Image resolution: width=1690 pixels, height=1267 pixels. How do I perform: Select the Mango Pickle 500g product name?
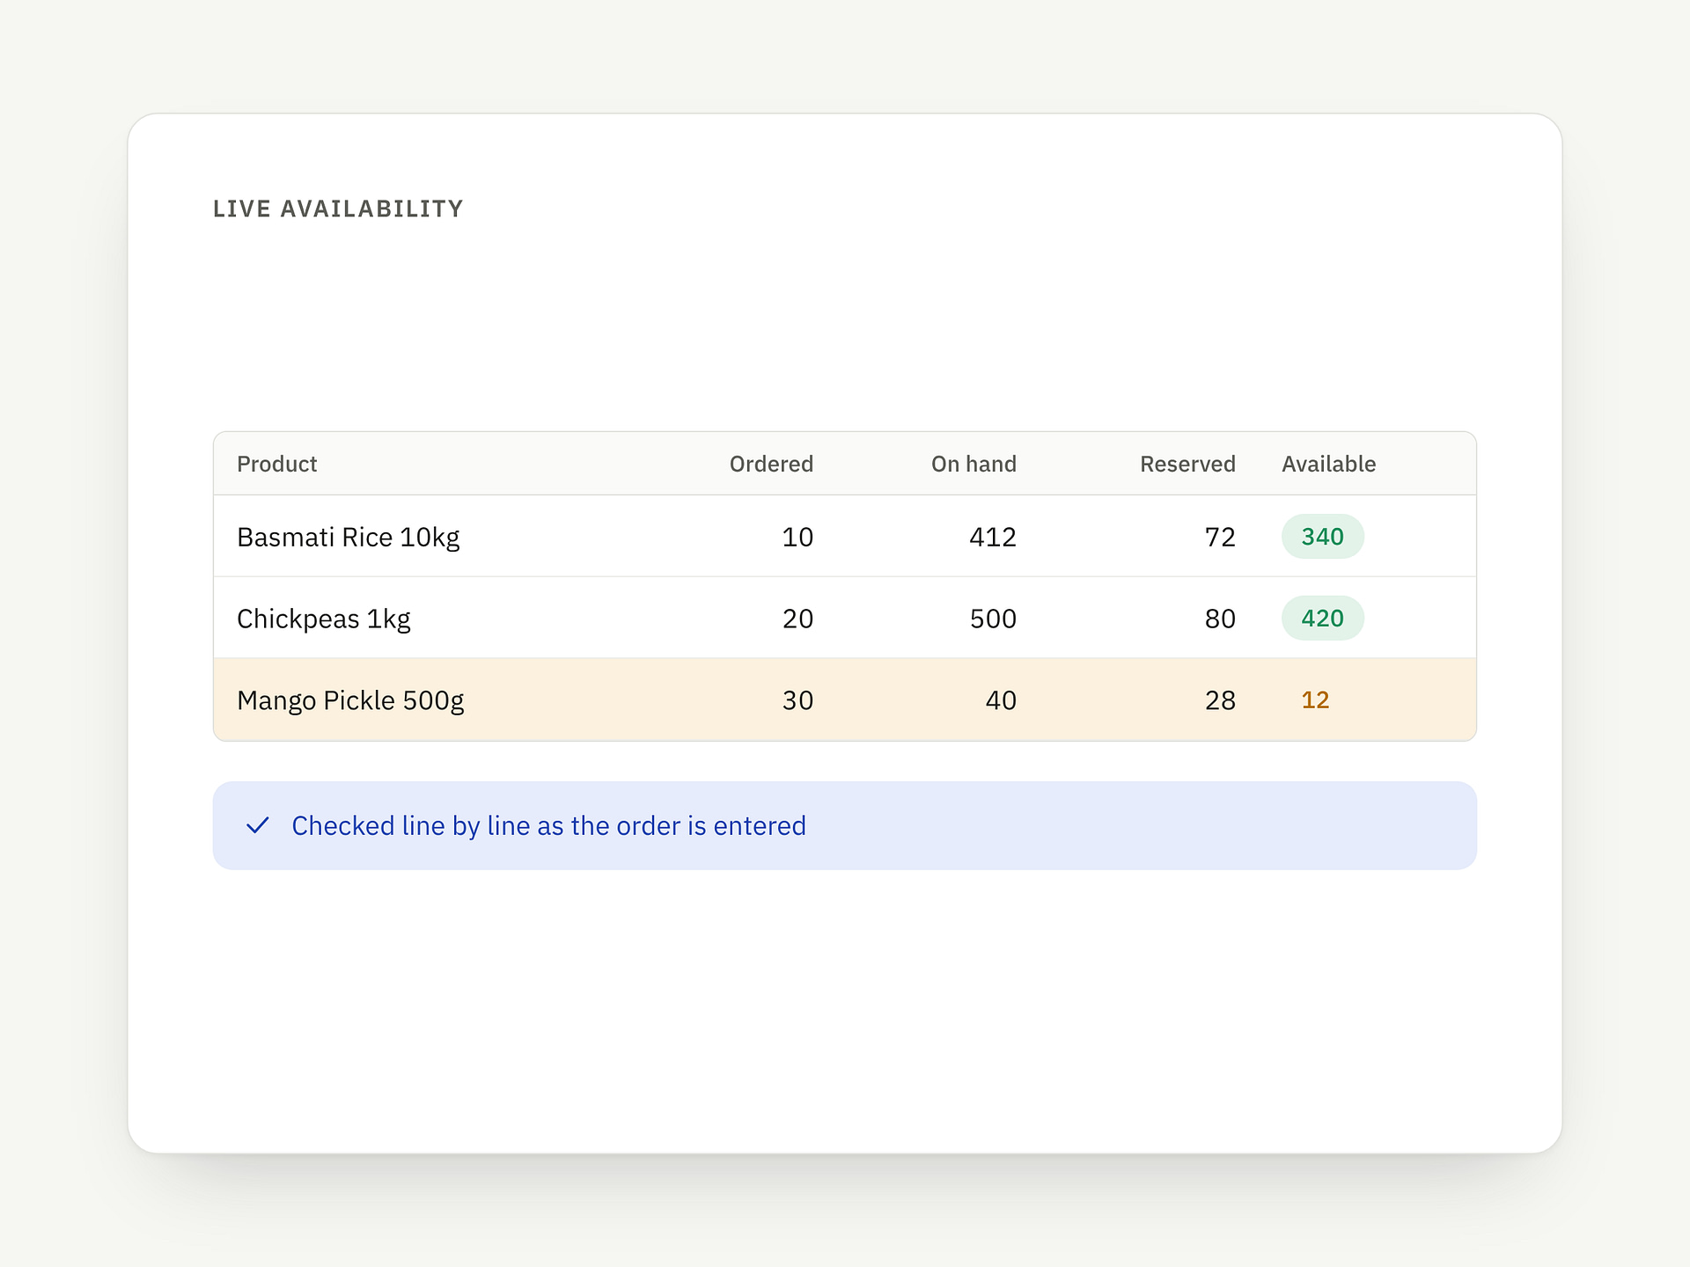click(x=350, y=700)
